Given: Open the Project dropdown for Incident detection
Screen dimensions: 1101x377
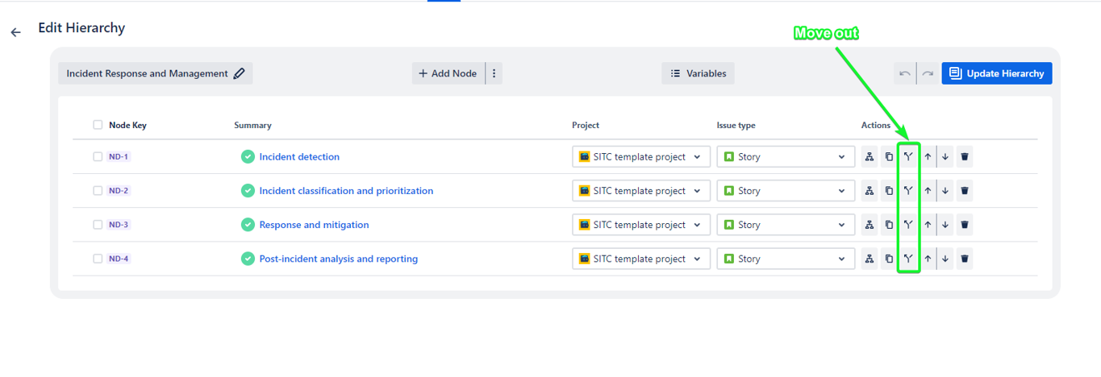Looking at the screenshot, I should pyautogui.click(x=641, y=157).
